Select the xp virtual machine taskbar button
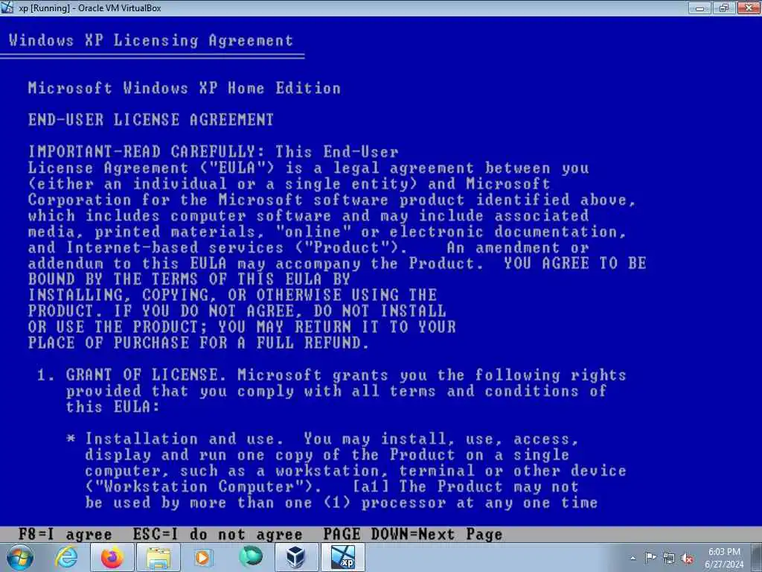This screenshot has width=762, height=572. click(x=342, y=558)
